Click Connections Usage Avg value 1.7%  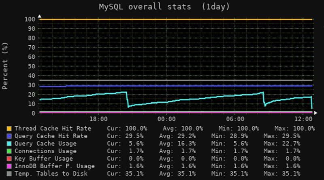pyautogui.click(x=188, y=151)
